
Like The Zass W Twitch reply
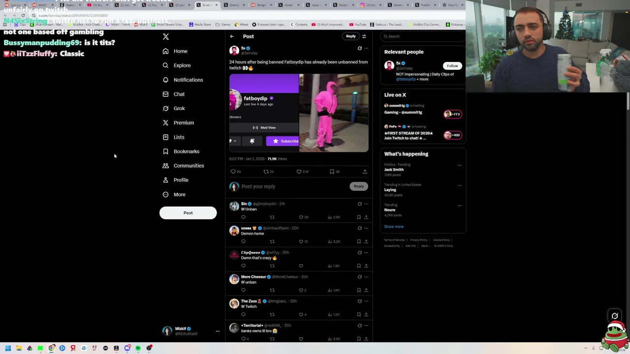tap(301, 315)
